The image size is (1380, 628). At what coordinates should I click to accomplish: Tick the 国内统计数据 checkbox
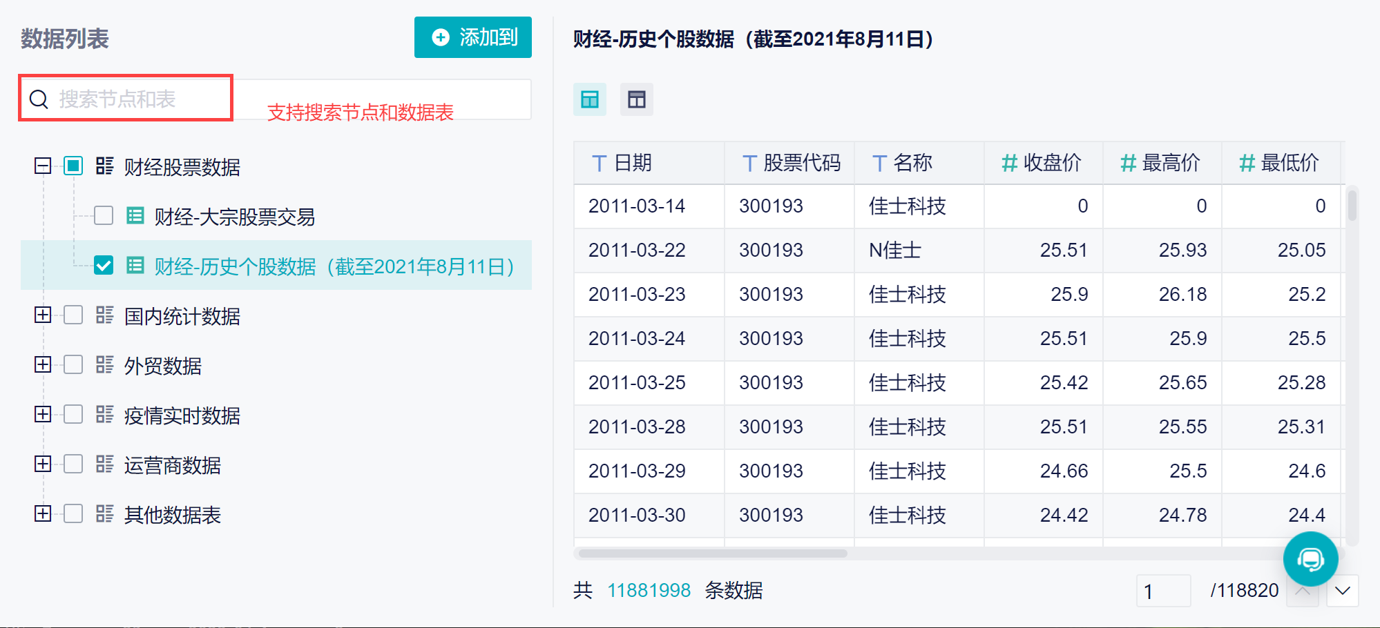coord(73,315)
